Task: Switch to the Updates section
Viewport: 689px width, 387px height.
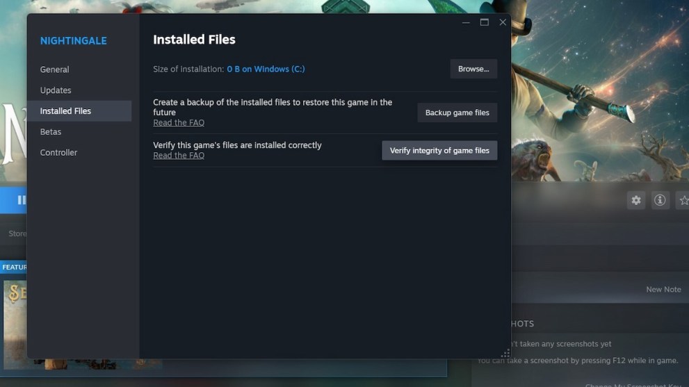Action: 56,90
